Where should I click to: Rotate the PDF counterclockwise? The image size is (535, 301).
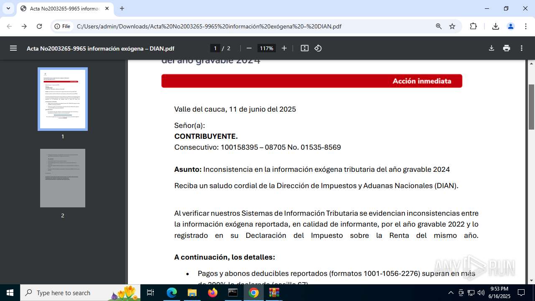(x=318, y=48)
